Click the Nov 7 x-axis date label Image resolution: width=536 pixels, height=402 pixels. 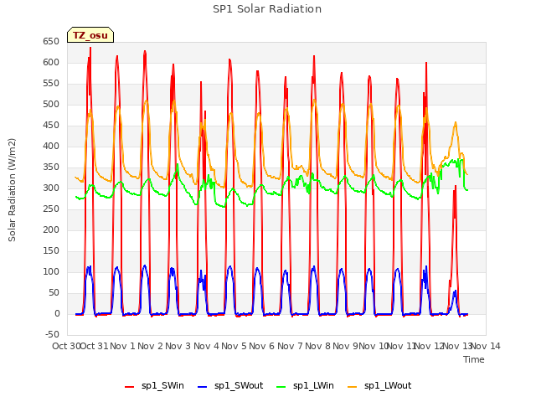point(290,346)
